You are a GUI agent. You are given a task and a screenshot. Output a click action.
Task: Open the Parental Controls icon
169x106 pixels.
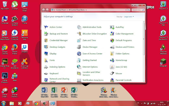[x=112, y=80]
